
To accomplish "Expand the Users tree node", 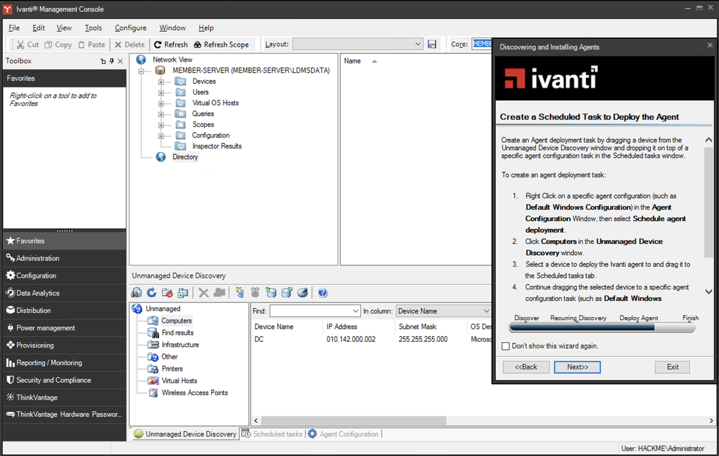I will [x=161, y=93].
